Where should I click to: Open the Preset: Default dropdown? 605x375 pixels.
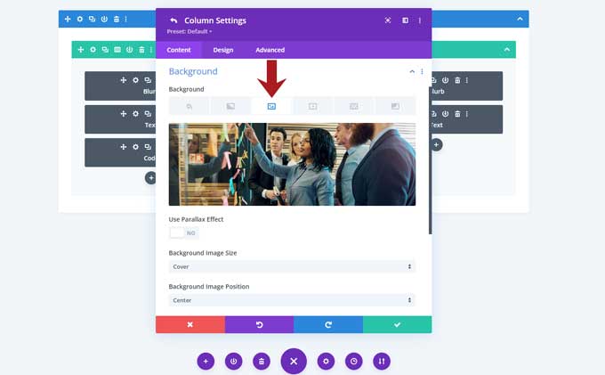coord(188,31)
